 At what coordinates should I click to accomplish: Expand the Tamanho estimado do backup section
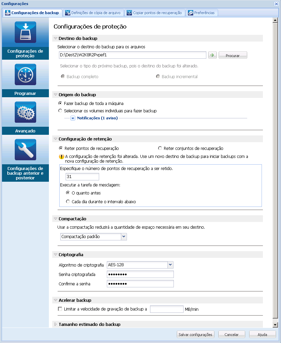coord(55,324)
